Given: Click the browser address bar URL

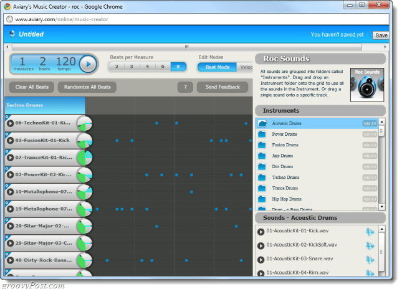Looking at the screenshot, I should pos(62,19).
